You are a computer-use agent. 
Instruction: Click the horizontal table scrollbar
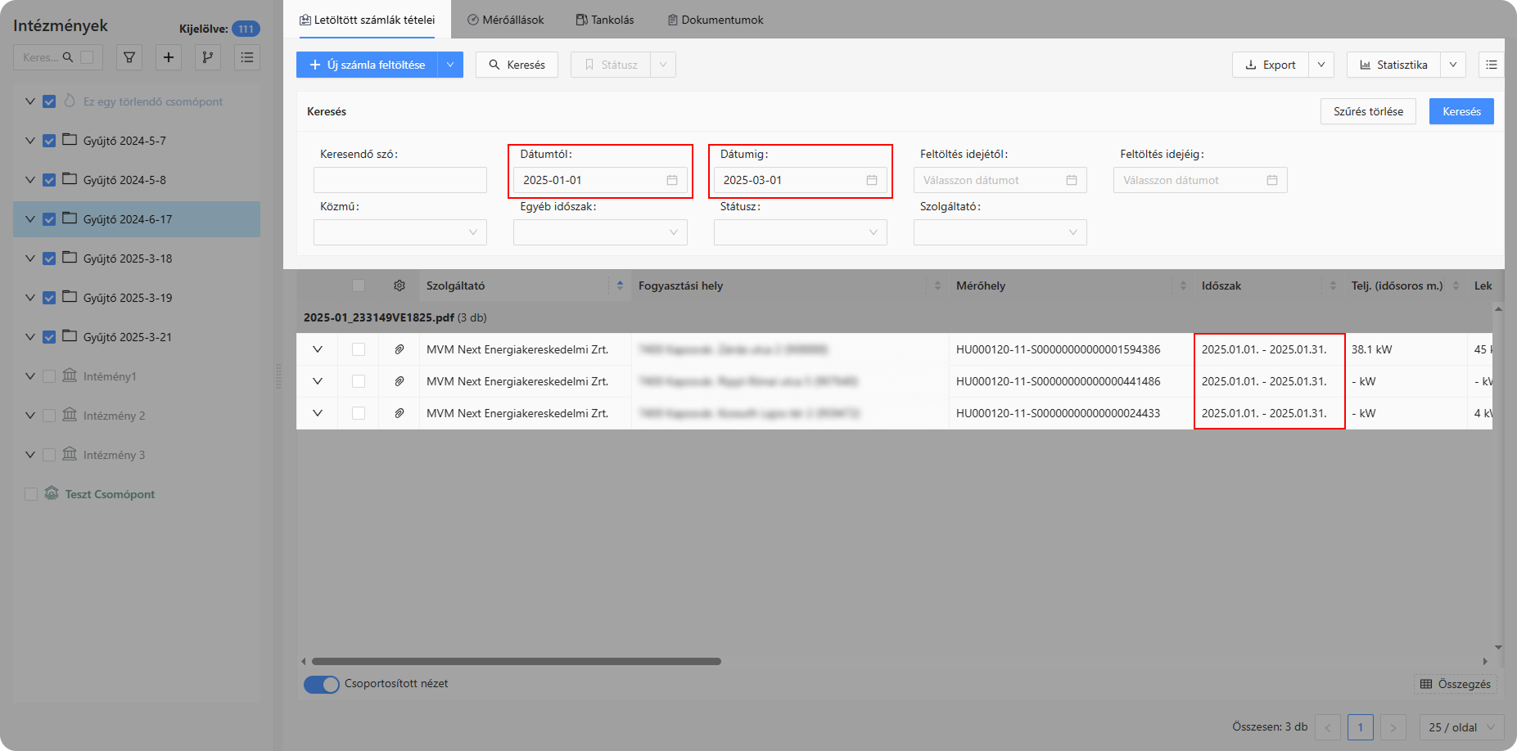(x=516, y=661)
